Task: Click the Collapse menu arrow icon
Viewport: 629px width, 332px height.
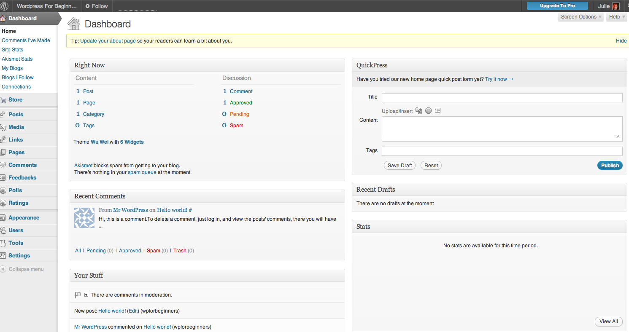Action: pyautogui.click(x=3, y=269)
